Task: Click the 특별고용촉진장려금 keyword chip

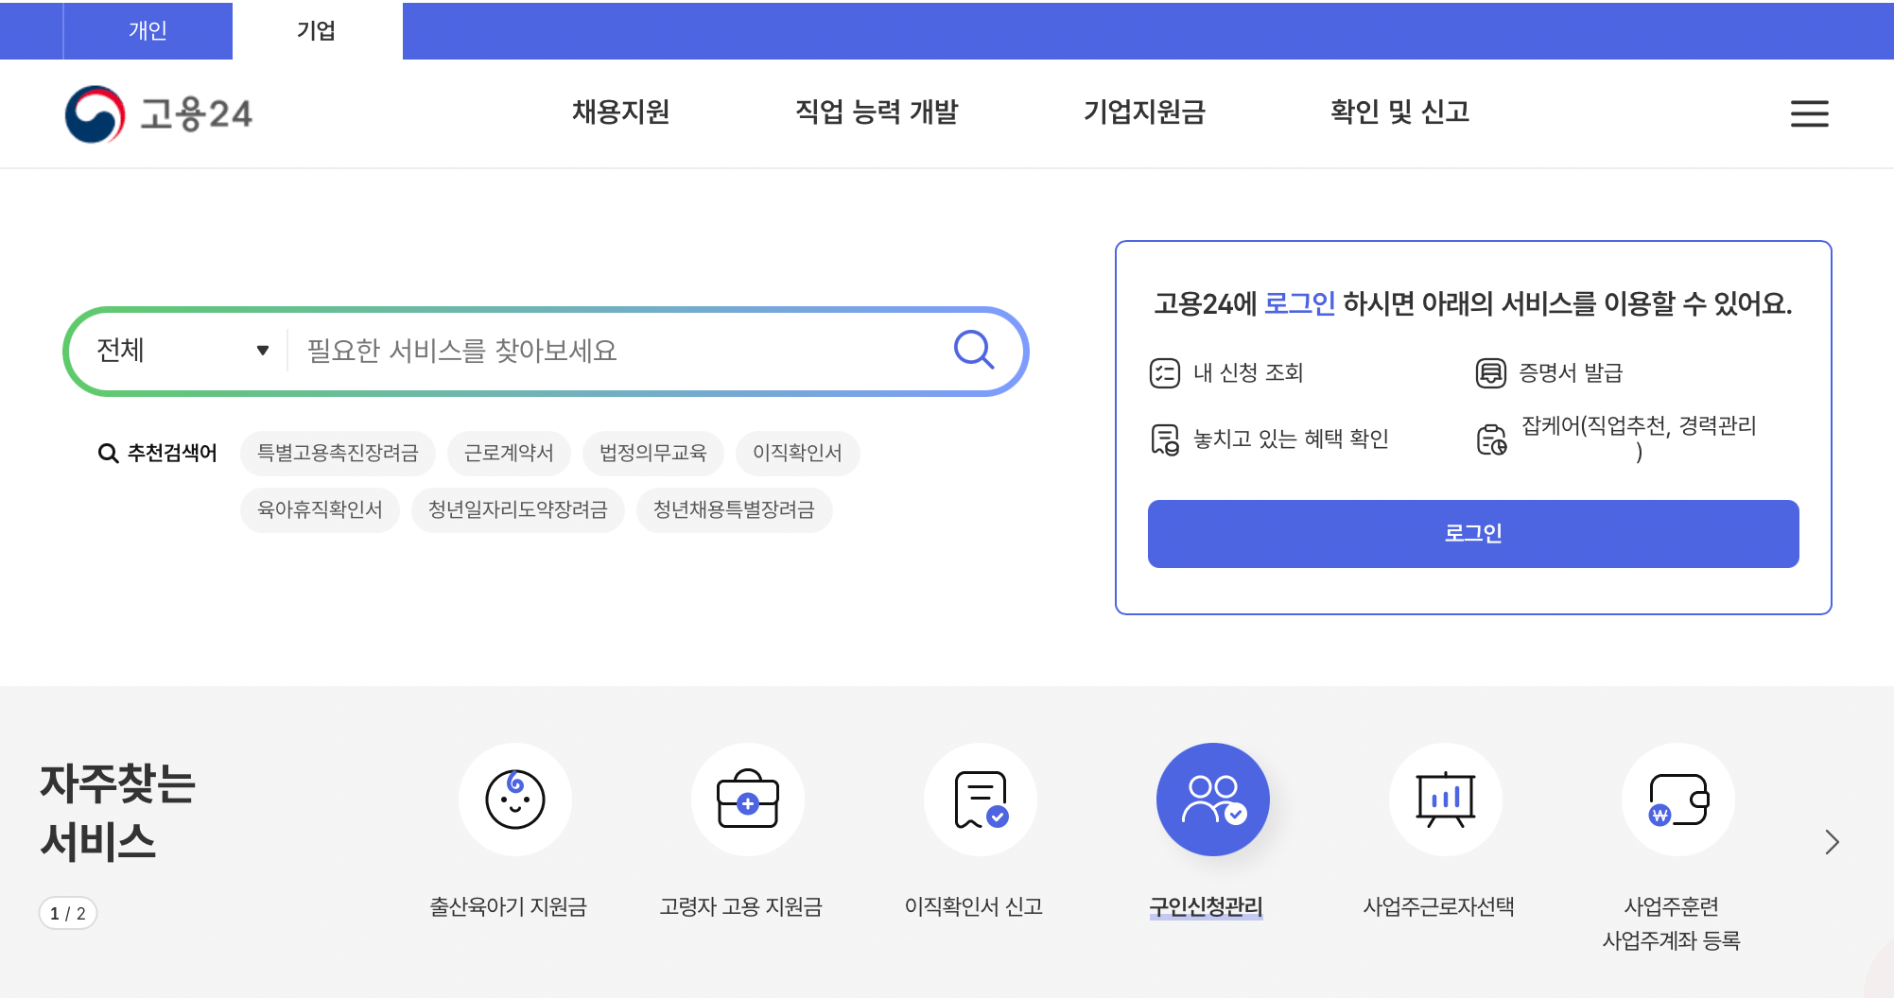Action: 339,452
